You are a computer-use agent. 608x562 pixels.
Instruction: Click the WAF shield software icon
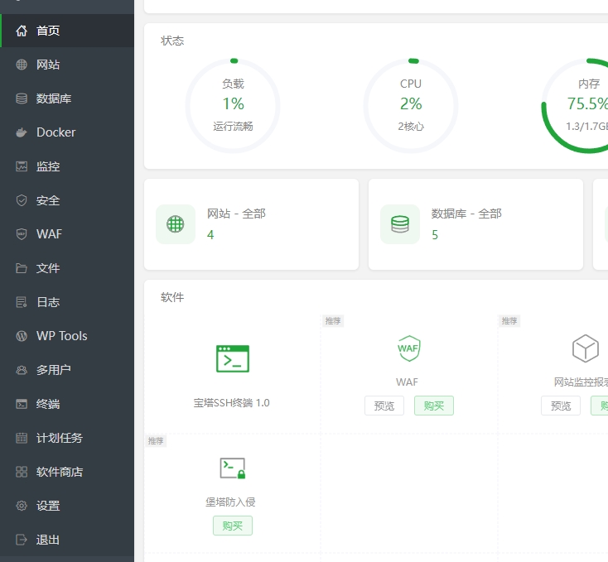tap(408, 348)
